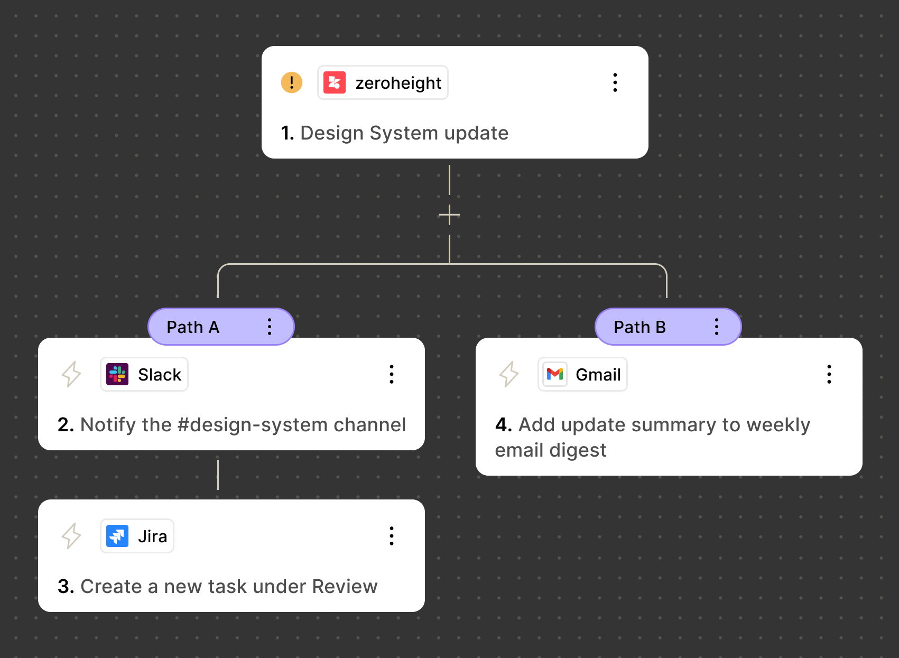Viewport: 899px width, 658px height.
Task: Select the Path A label
Action: click(193, 327)
